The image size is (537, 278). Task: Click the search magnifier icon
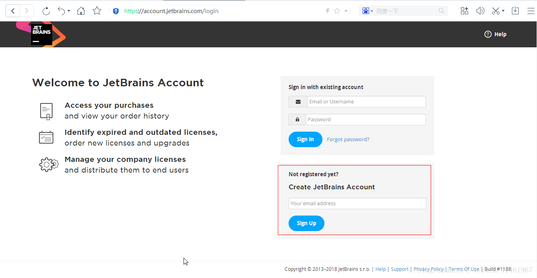(x=441, y=11)
